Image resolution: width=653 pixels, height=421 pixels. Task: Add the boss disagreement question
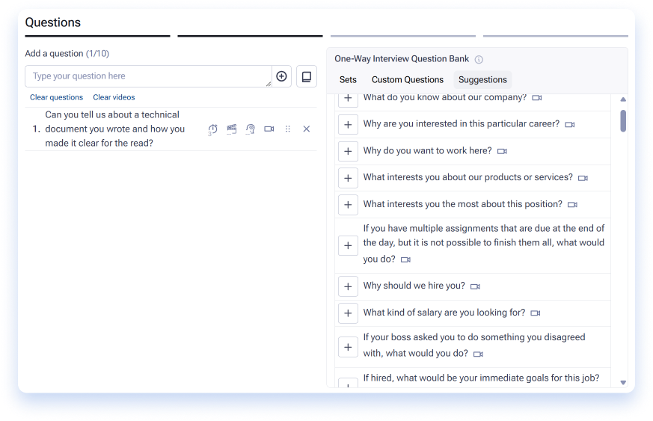pos(348,347)
